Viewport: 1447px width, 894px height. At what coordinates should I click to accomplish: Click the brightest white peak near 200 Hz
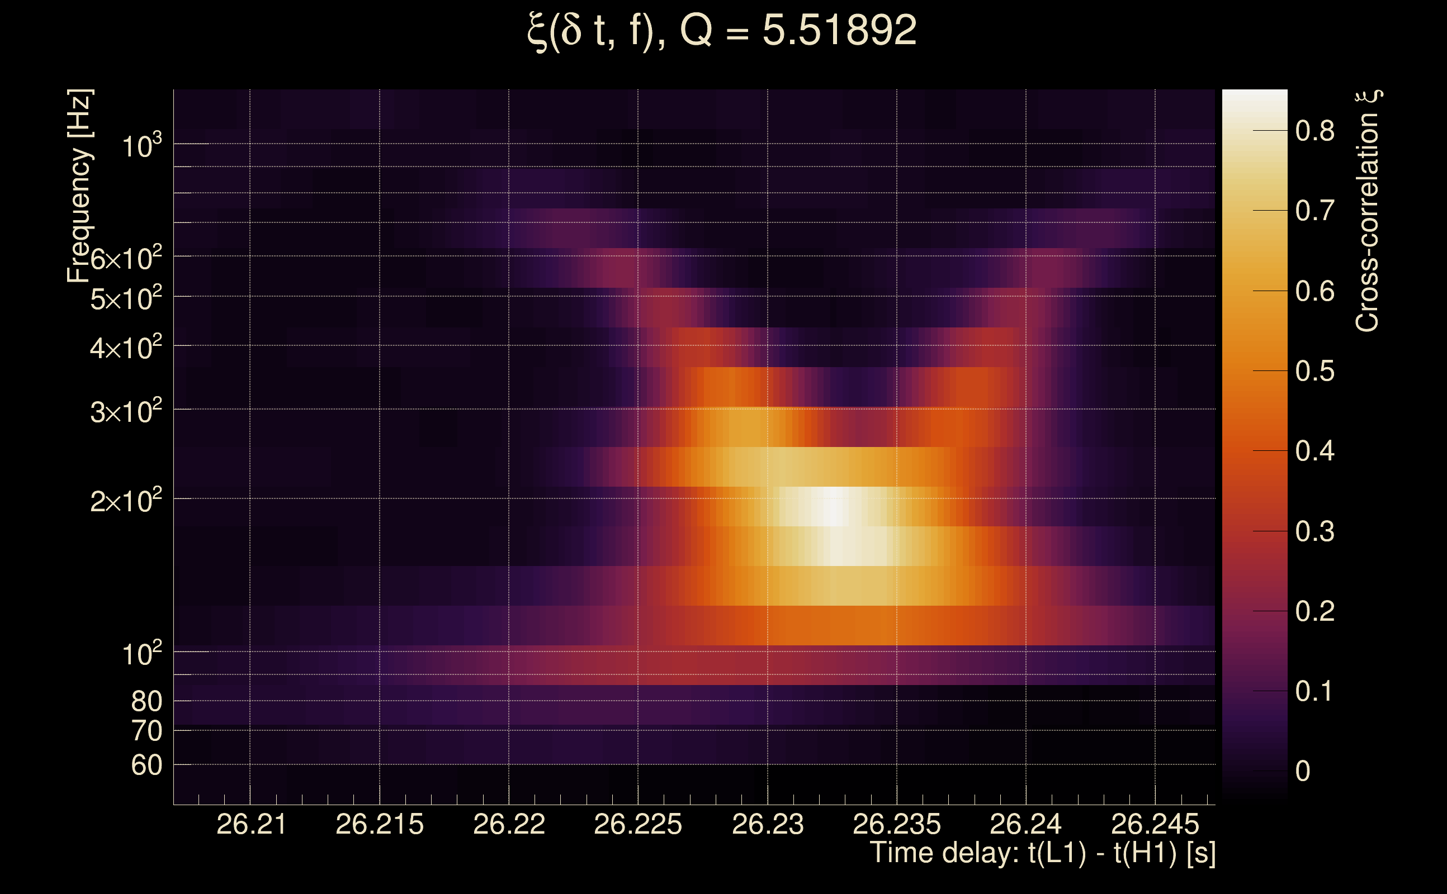pyautogui.click(x=833, y=507)
